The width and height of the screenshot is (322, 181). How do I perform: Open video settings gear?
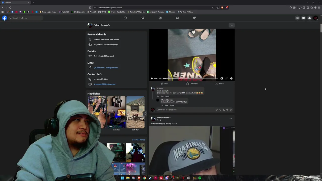coord(222,78)
